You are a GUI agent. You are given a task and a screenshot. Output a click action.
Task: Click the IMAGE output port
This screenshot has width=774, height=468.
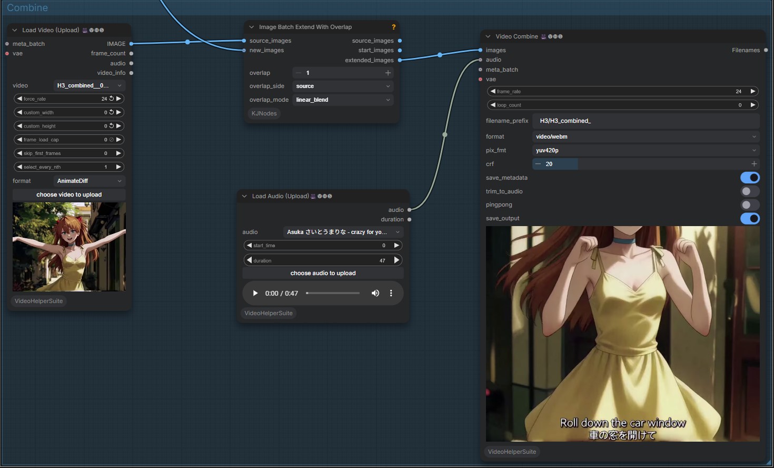coord(131,44)
